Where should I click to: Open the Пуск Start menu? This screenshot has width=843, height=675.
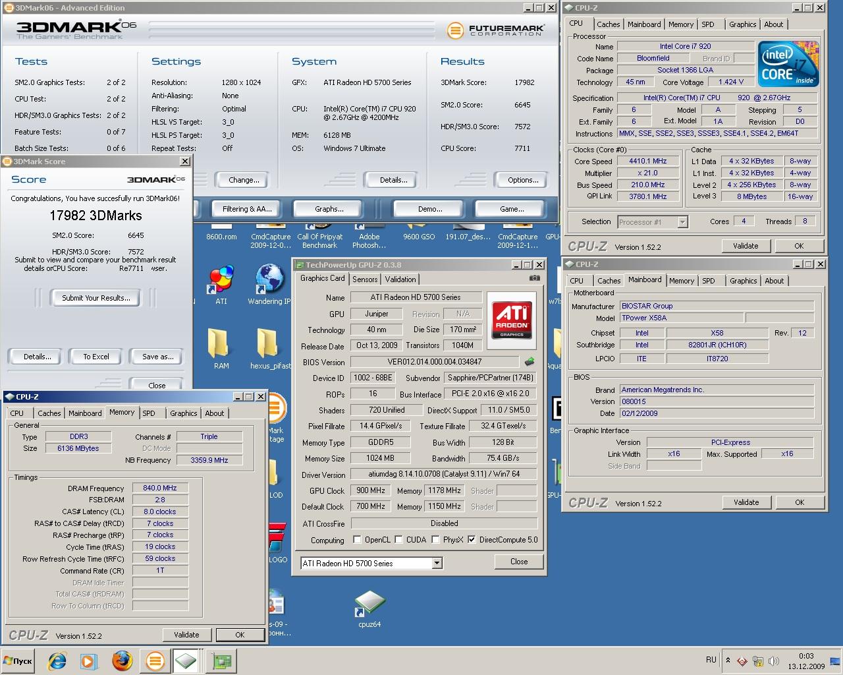coord(18,660)
